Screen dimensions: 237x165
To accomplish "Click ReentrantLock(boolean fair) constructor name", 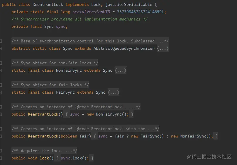I will coord(43,136).
